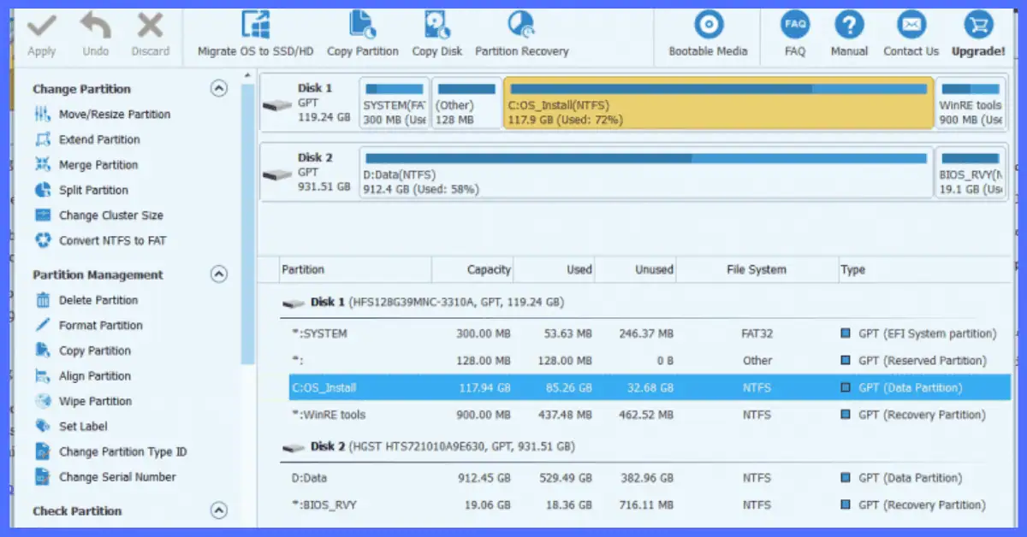Viewport: 1027px width, 537px height.
Task: Click the Contact Us envelope icon
Action: point(911,26)
